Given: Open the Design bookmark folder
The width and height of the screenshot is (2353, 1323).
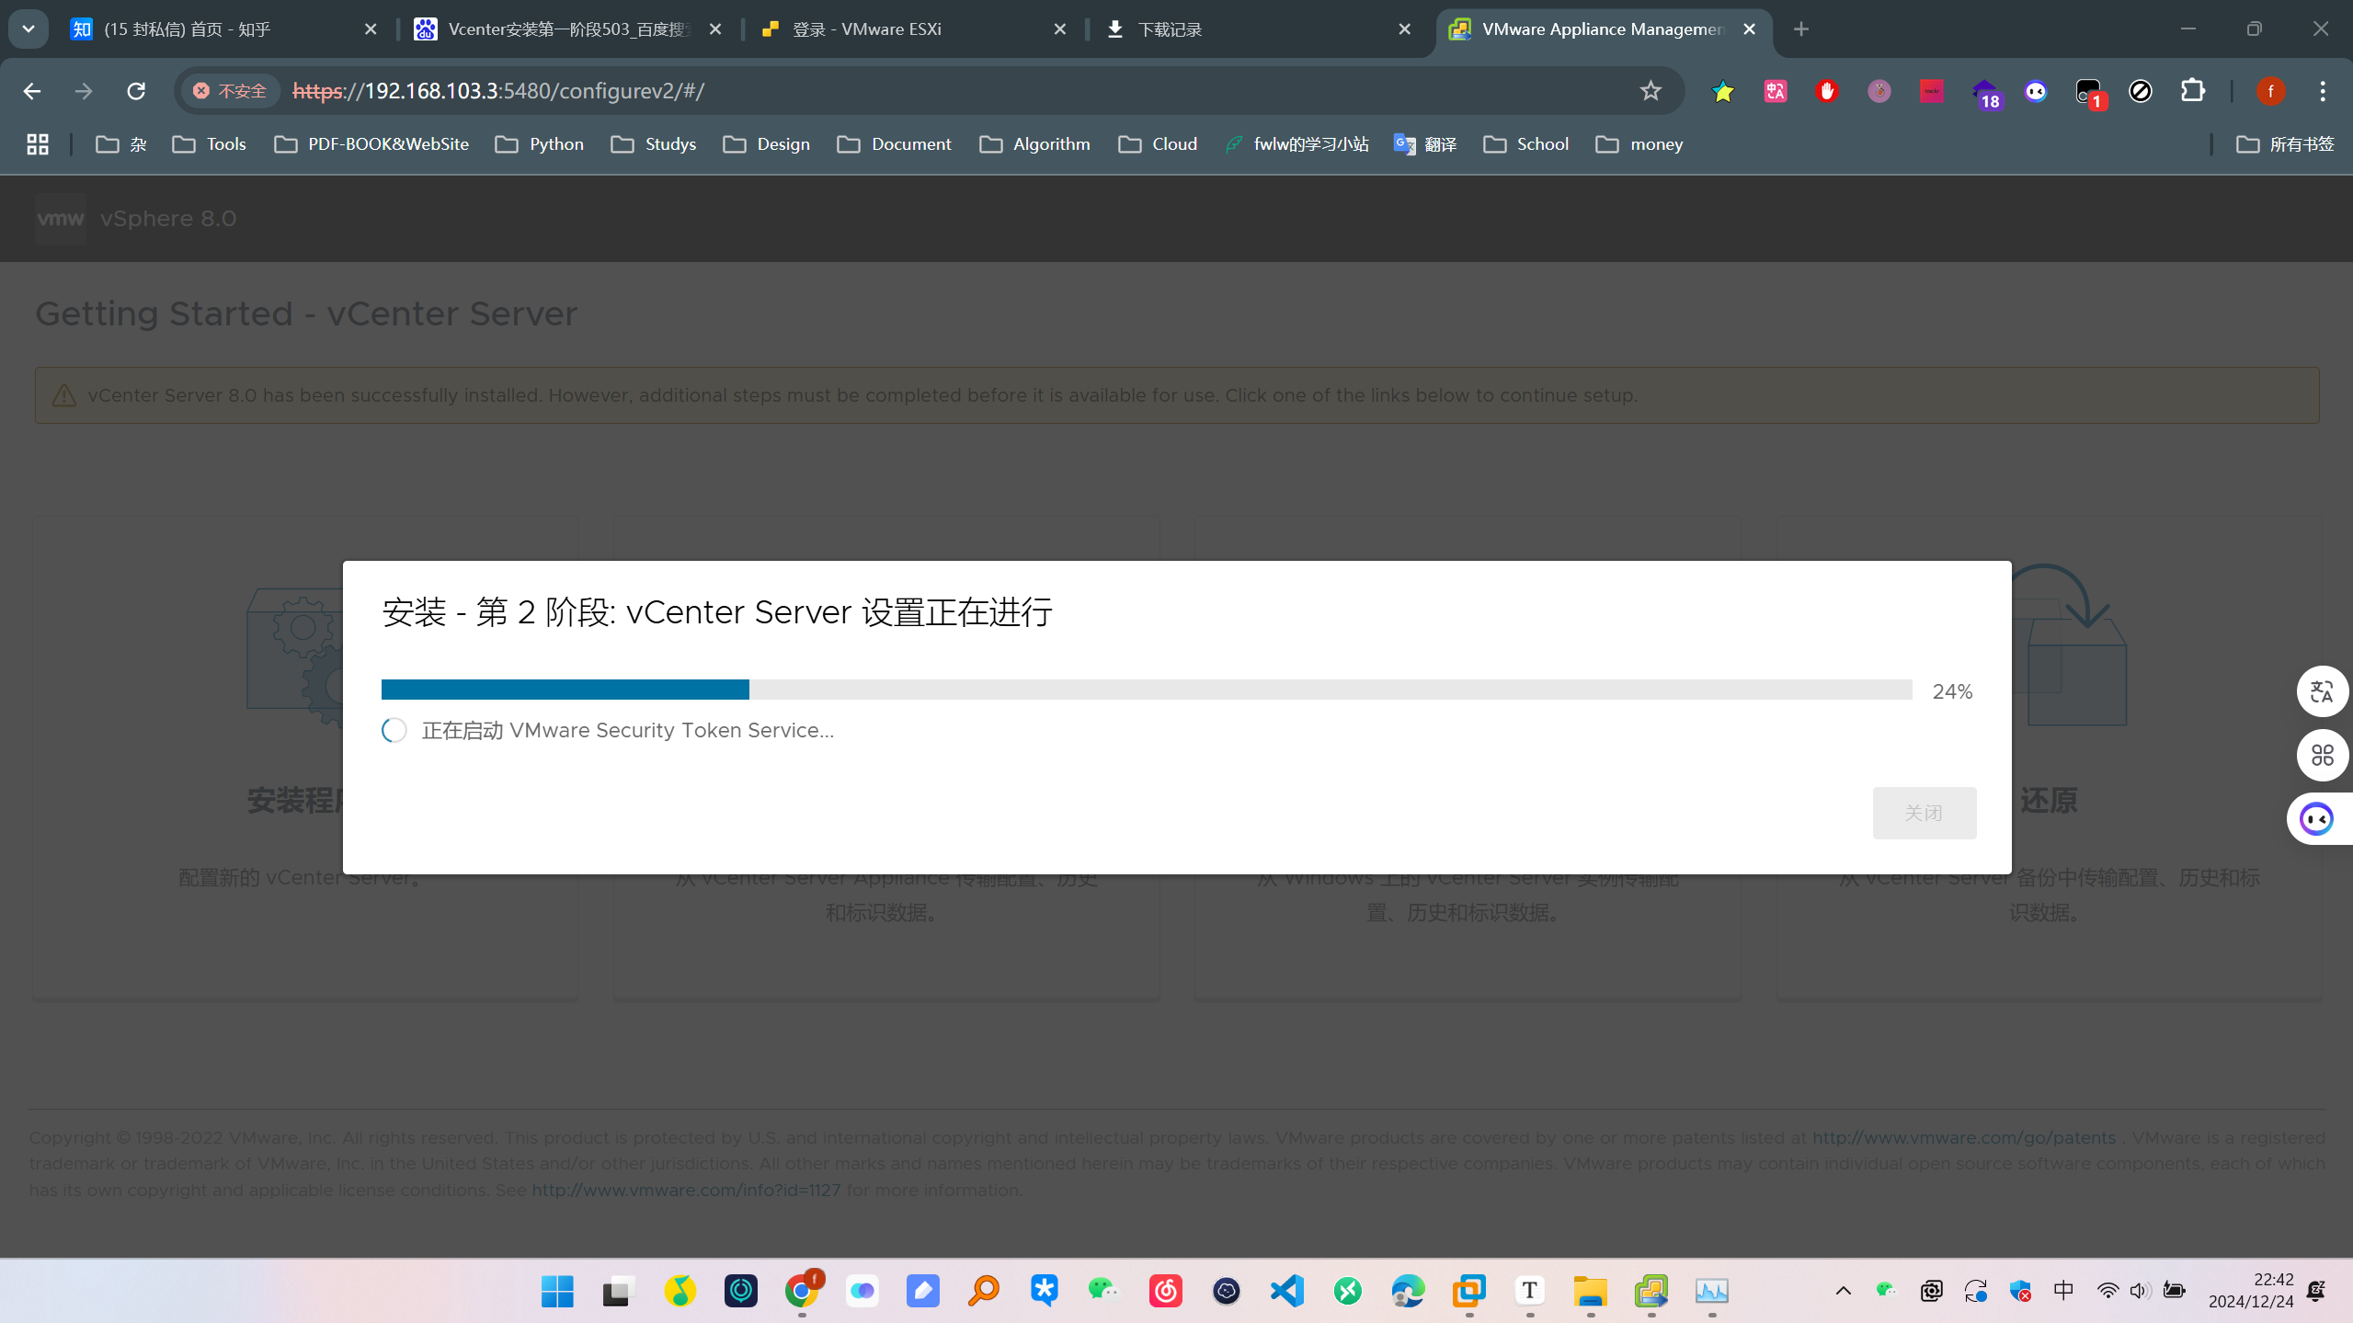Looking at the screenshot, I should click(767, 144).
